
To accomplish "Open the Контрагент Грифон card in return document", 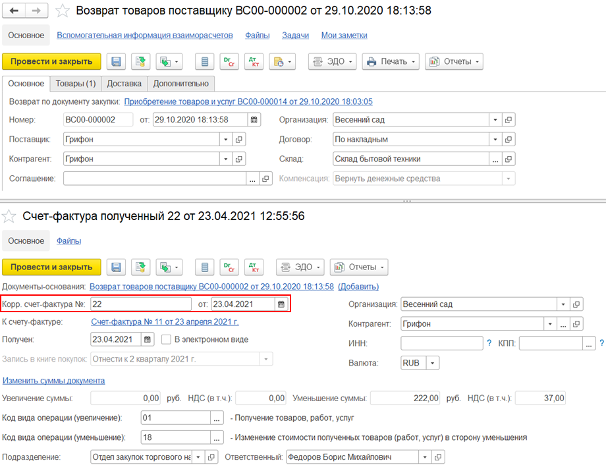I will click(239, 159).
